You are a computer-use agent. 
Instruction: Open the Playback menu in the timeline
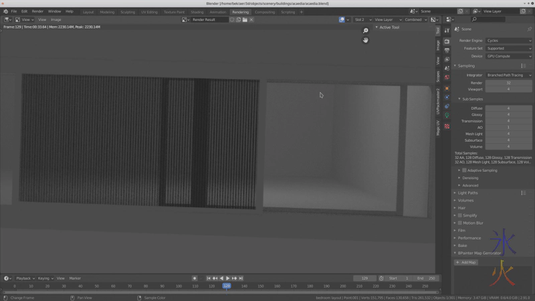[x=25, y=278]
